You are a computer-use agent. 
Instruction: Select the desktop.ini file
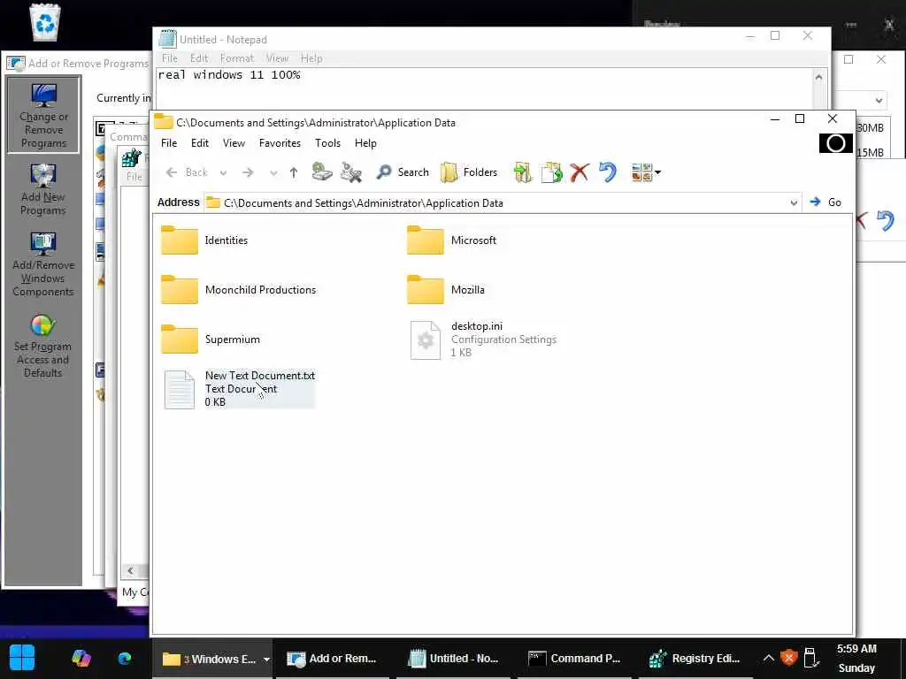point(483,339)
